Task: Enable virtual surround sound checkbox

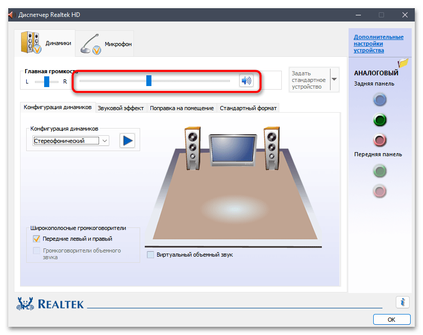Action: [150, 255]
